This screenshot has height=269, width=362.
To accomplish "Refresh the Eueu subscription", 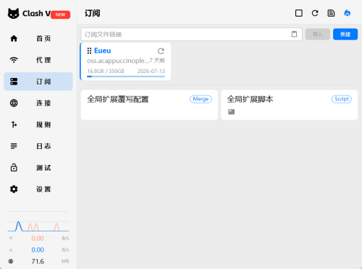I will (161, 51).
